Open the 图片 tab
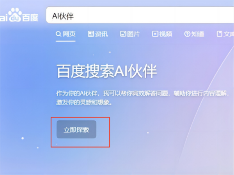Viewport: 234px width, 175px height. coord(133,34)
